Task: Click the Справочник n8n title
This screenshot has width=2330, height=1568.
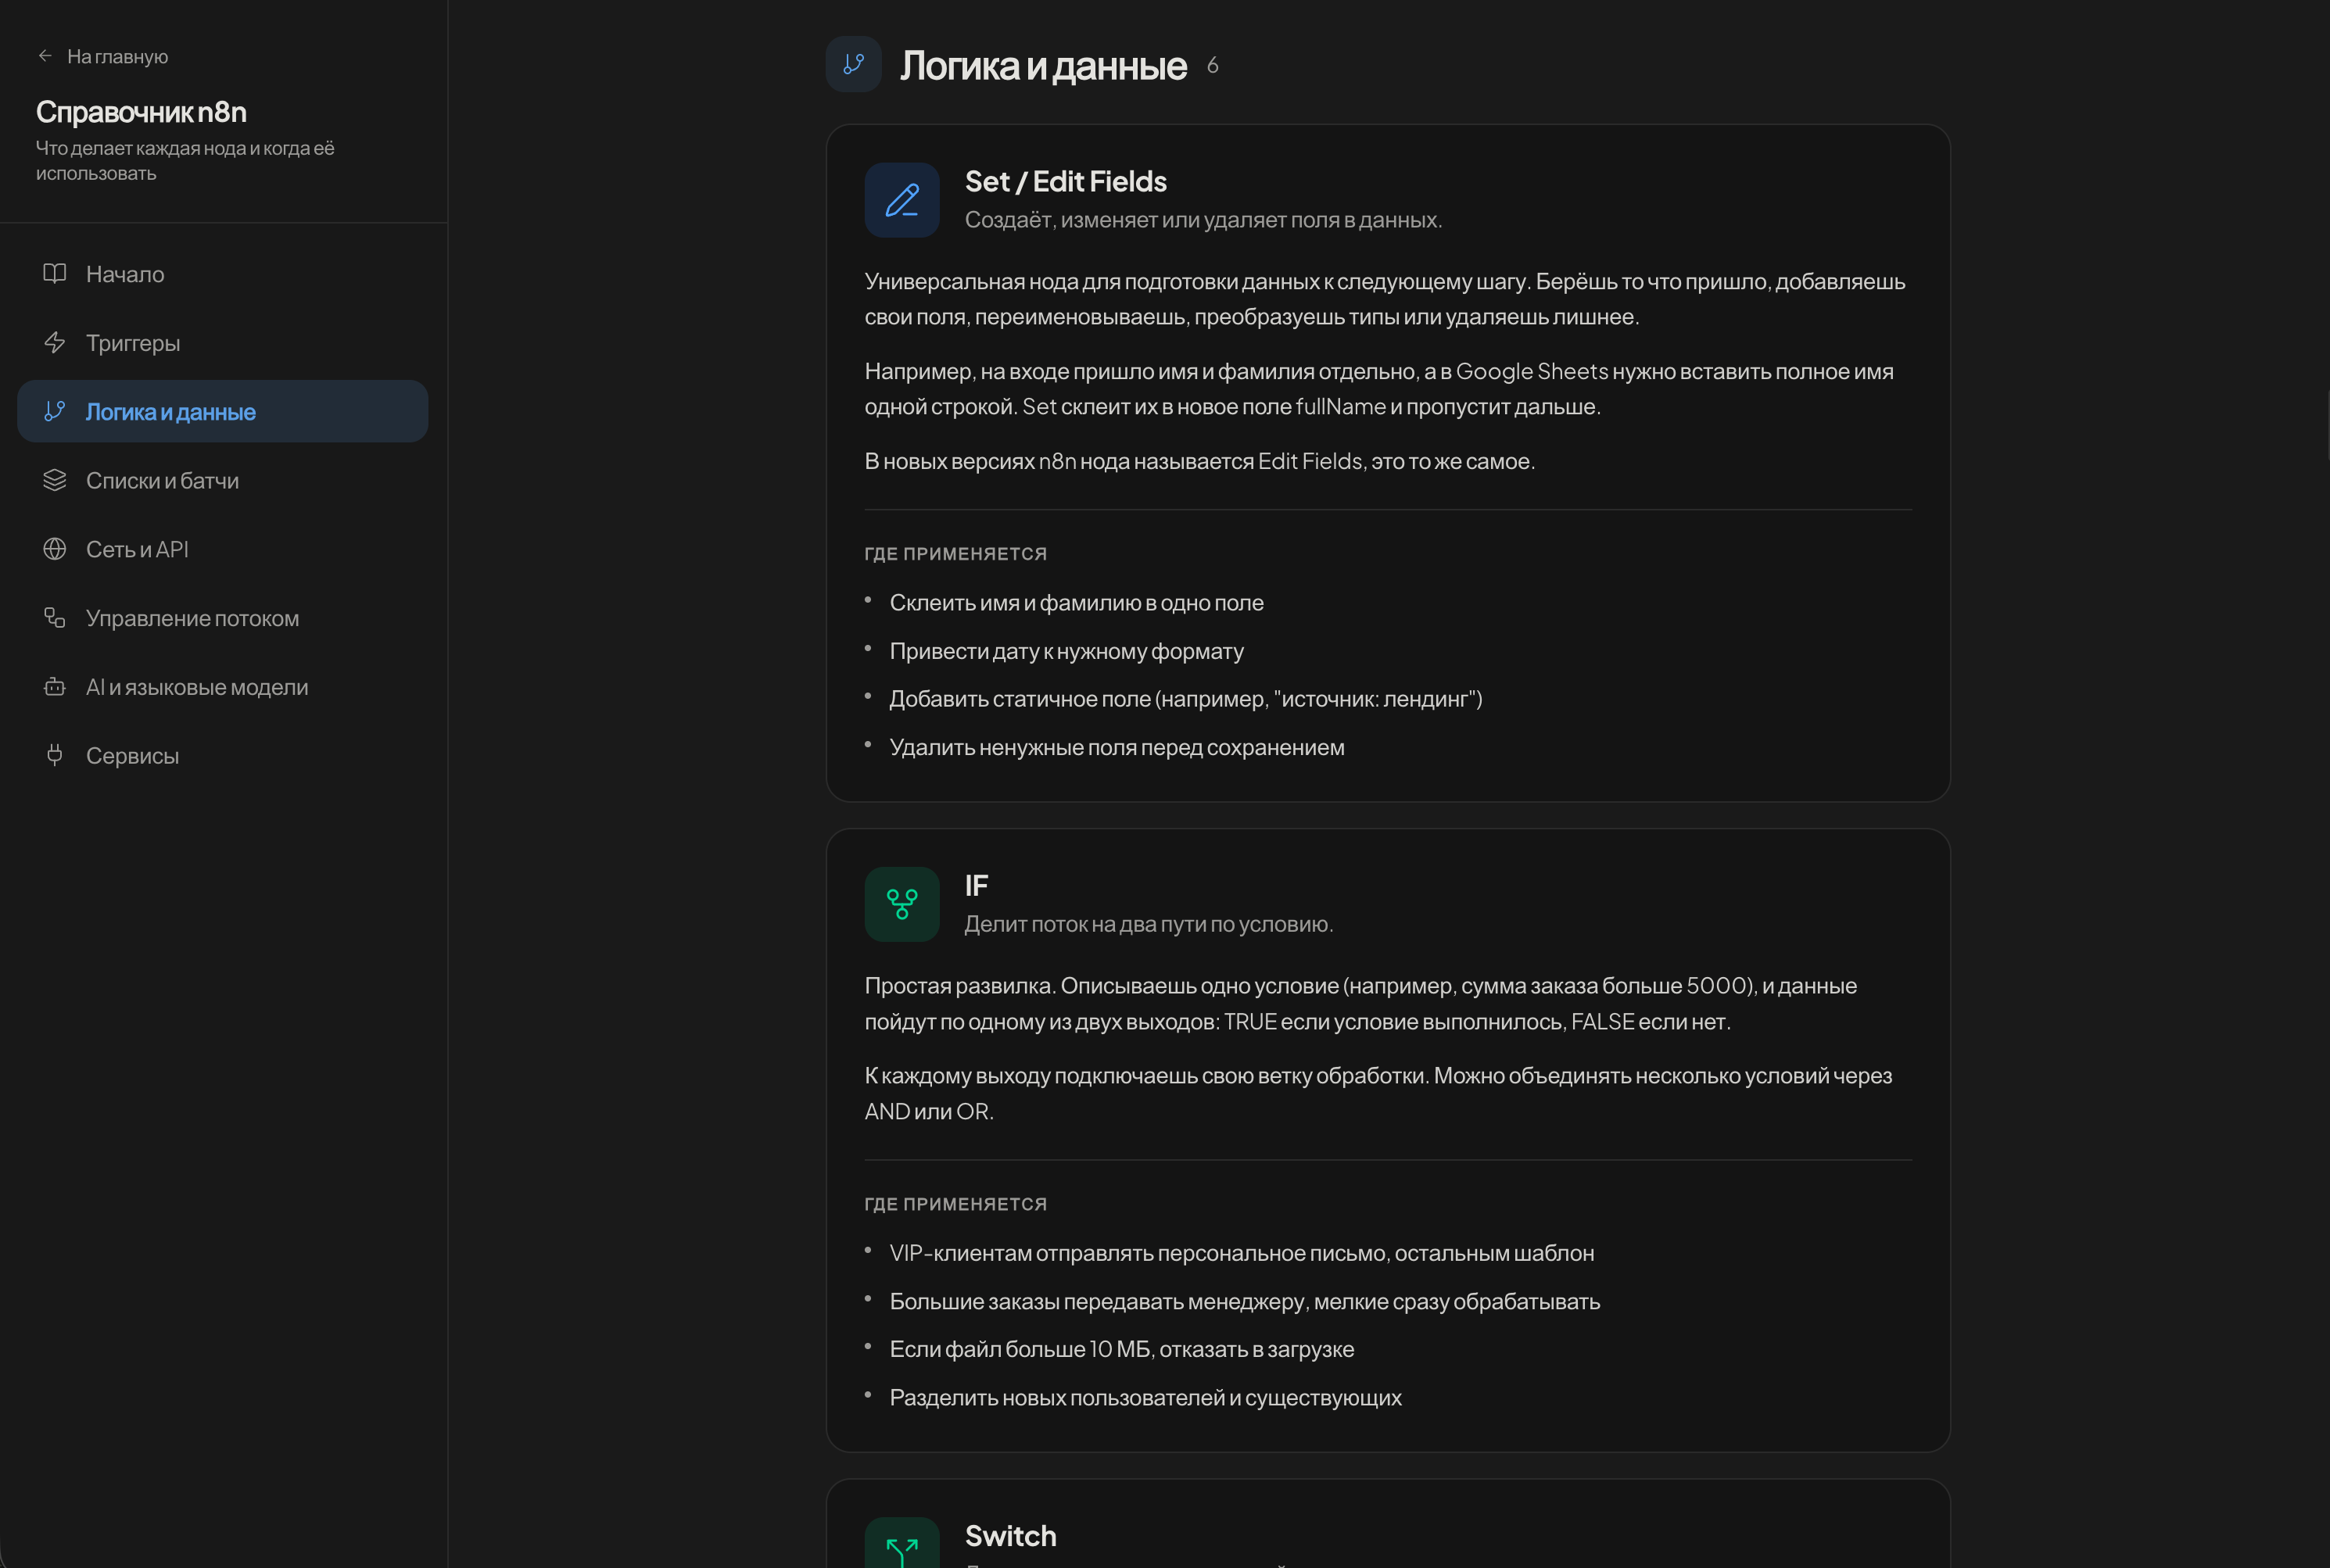Action: (x=141, y=112)
